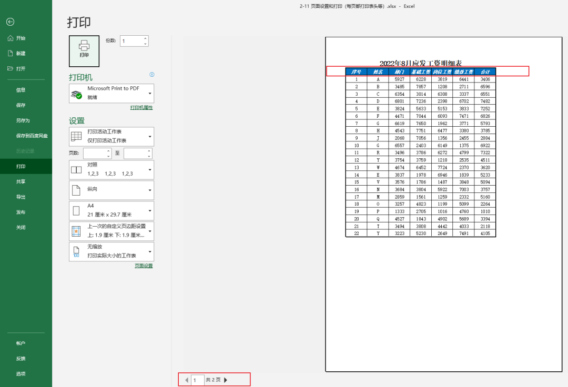568x387 pixels.
Task: Click preview title 2022年8月应发工资明细表
Action: 421,63
